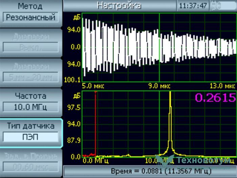The width and height of the screenshot is (237, 178).
Task: Select the Зад. в Призме label
Action: point(30,156)
